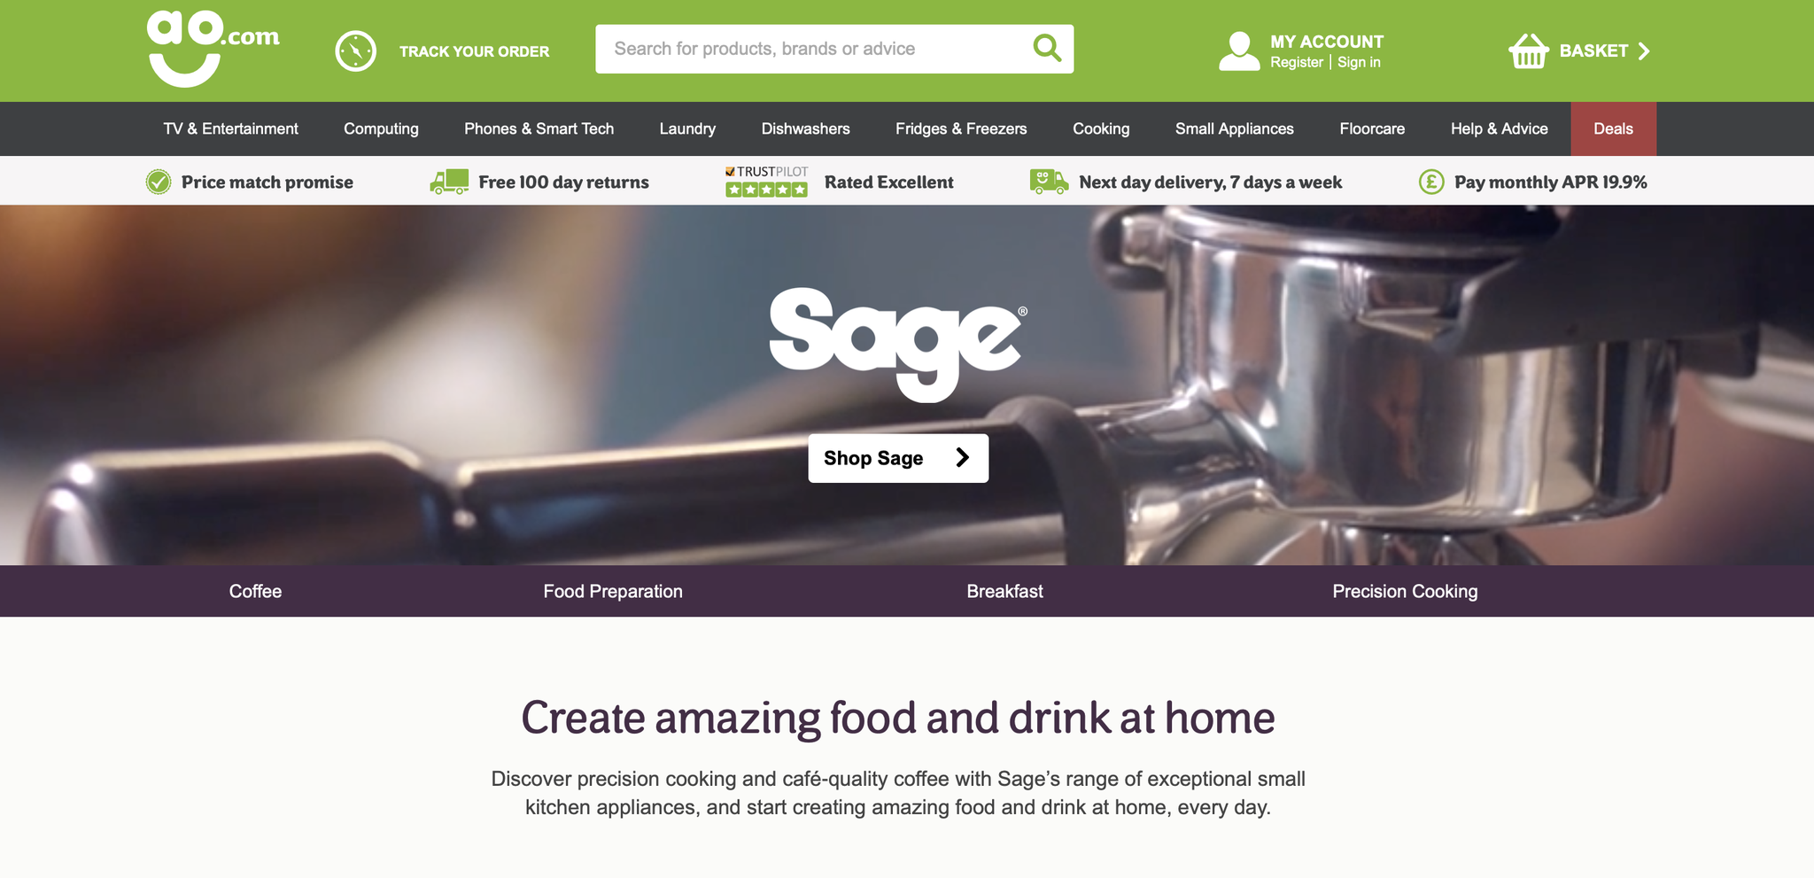Image resolution: width=1814 pixels, height=878 pixels.
Task: Click the search magnifying glass icon
Action: [x=1047, y=48]
